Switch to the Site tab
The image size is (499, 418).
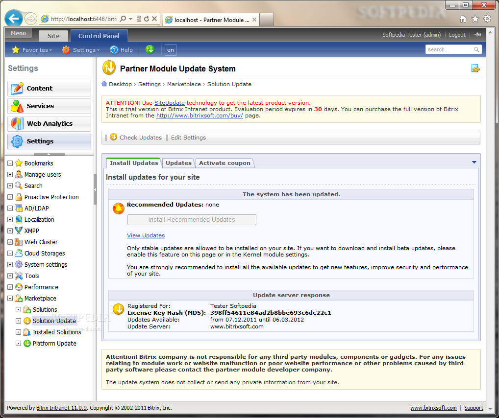[x=53, y=36]
